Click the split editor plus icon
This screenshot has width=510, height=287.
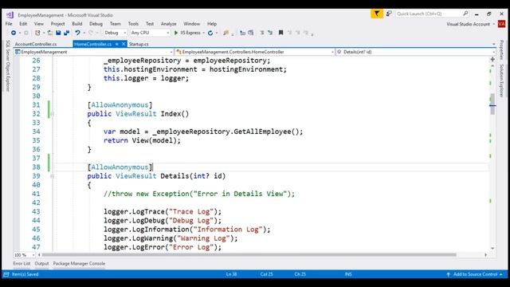point(492,59)
